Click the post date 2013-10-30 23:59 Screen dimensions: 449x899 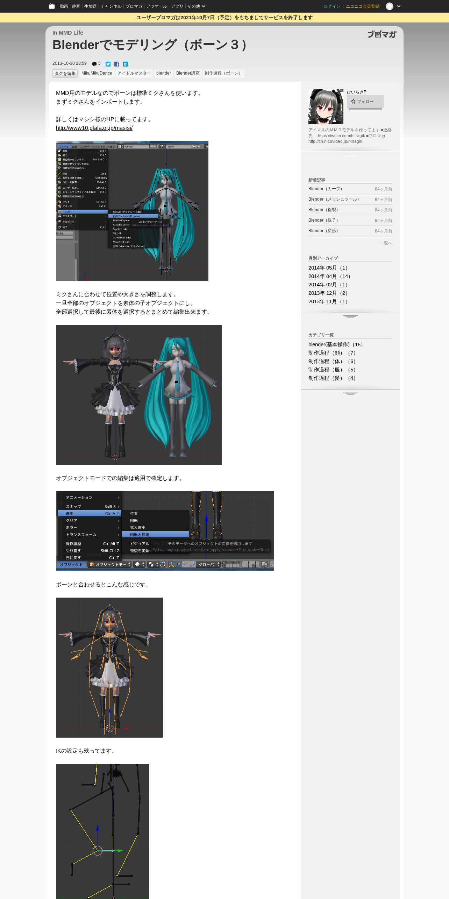(x=70, y=63)
